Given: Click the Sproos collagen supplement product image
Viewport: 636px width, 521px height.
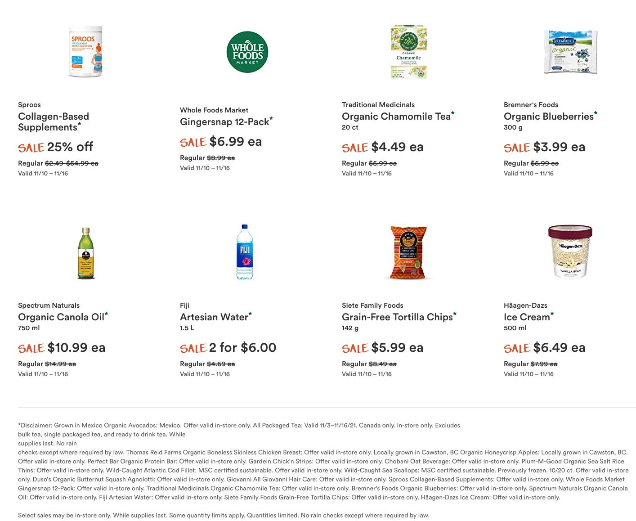Looking at the screenshot, I should click(x=85, y=51).
